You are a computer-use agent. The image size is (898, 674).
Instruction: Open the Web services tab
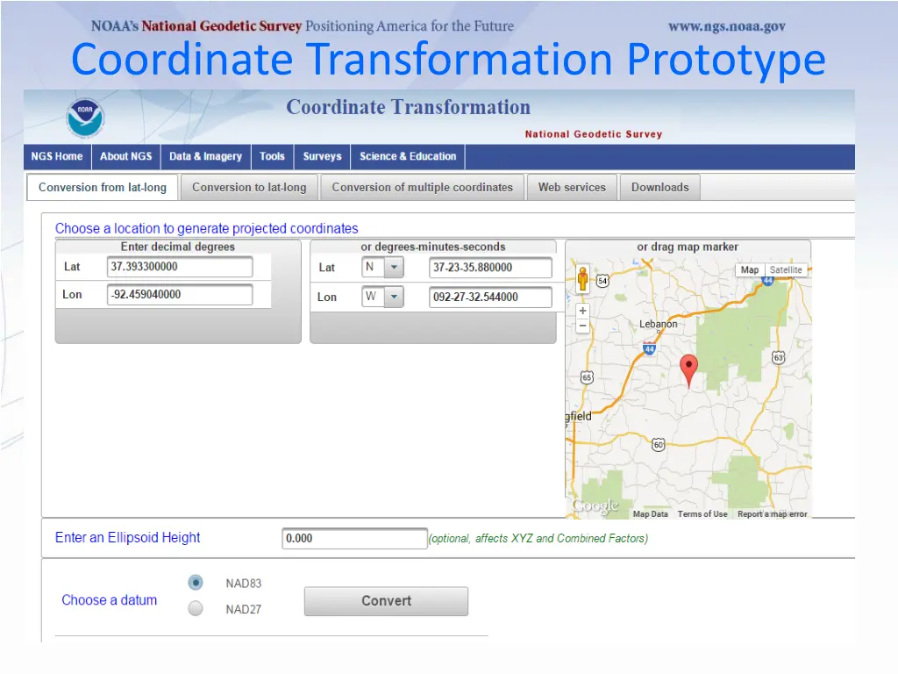click(x=572, y=188)
